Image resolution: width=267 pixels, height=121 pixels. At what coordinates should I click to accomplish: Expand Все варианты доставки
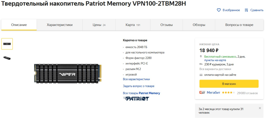215,69
